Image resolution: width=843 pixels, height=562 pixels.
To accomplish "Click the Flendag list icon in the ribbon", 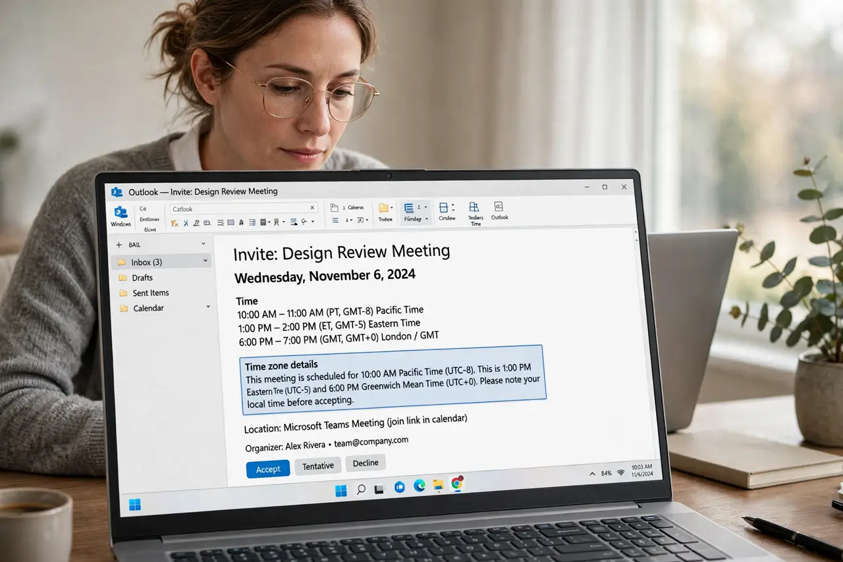I will 408,207.
